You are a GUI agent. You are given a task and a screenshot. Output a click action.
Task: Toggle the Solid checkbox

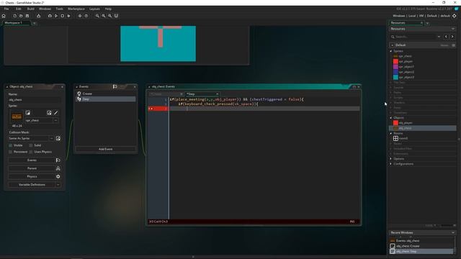31,145
